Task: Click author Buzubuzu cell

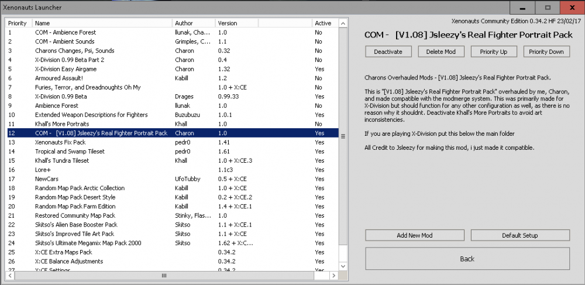Action: pyautogui.click(x=187, y=115)
